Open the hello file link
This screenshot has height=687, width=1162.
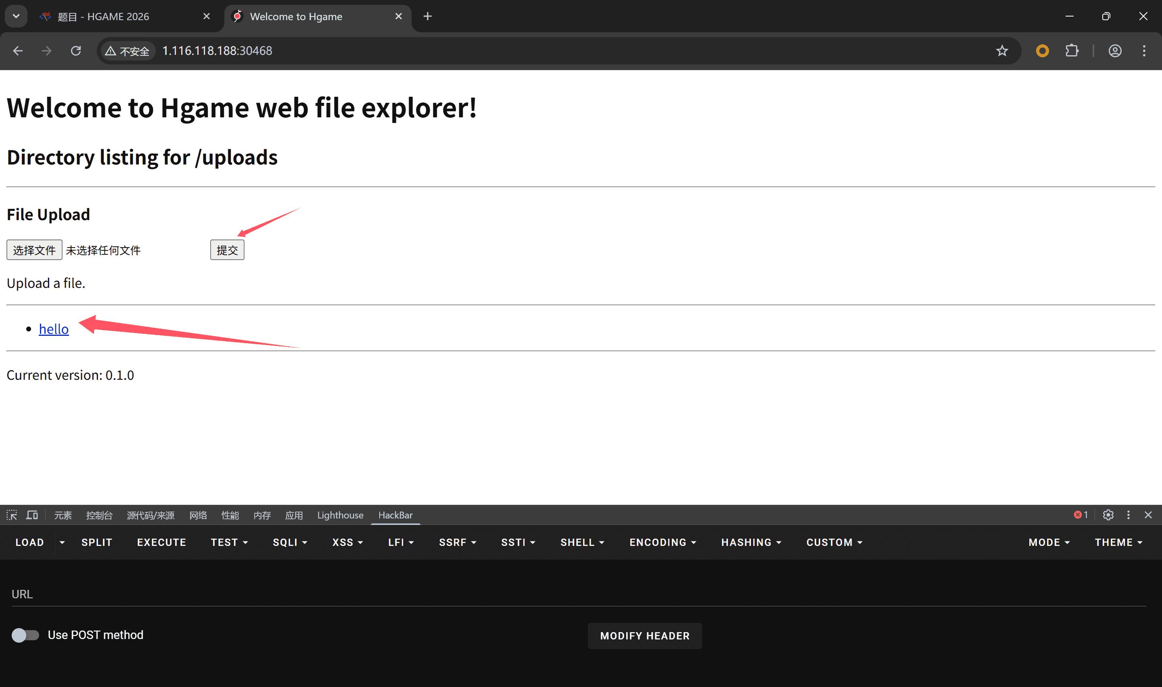point(54,329)
